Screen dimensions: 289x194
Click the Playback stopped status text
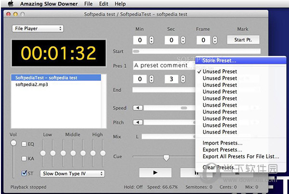tap(28, 187)
